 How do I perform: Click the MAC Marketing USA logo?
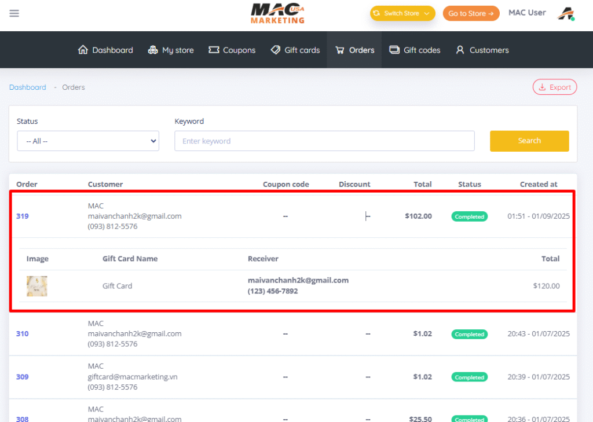pyautogui.click(x=278, y=13)
